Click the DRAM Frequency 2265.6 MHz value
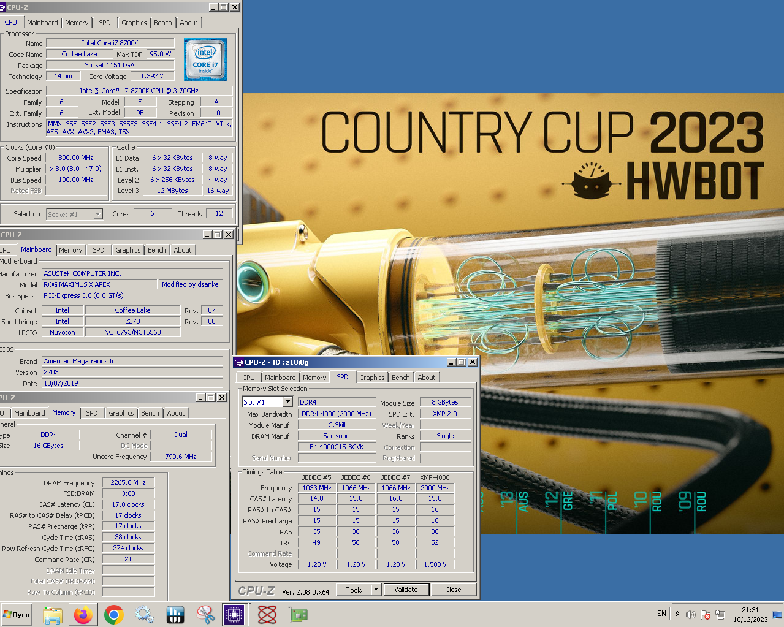This screenshot has width=784, height=627. pyautogui.click(x=128, y=482)
